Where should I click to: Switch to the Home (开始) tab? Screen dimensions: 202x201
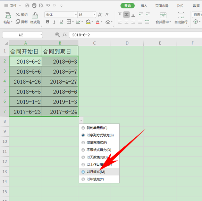coord(127,6)
